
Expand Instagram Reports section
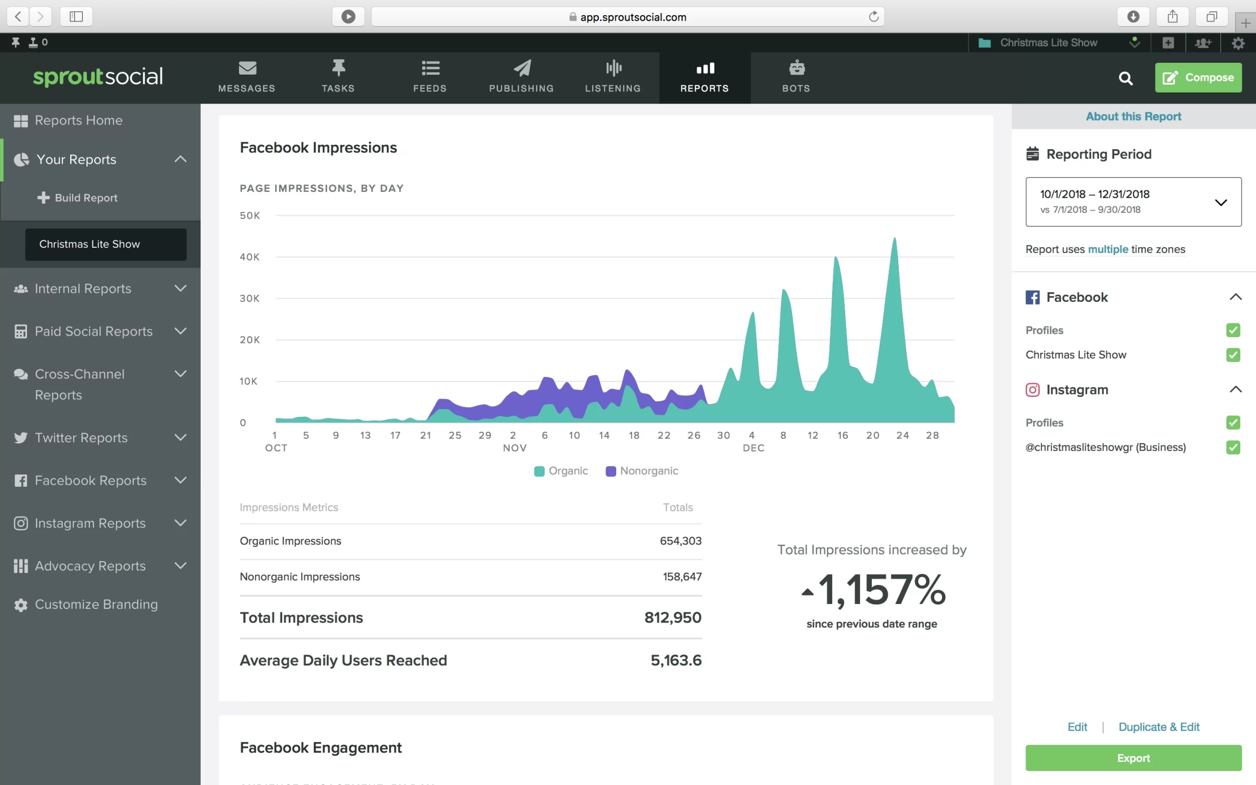coord(180,523)
